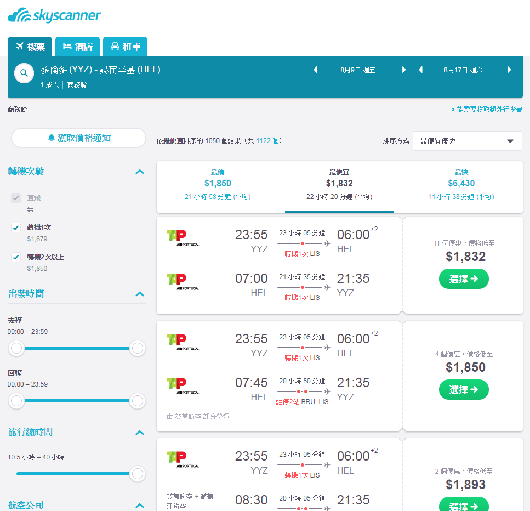Click the search magnifier icon
Screen dimensions: 530x511
click(x=24, y=73)
